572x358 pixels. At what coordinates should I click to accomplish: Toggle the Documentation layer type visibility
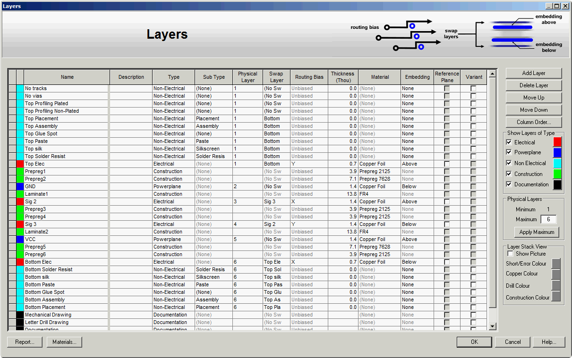pyautogui.click(x=509, y=184)
